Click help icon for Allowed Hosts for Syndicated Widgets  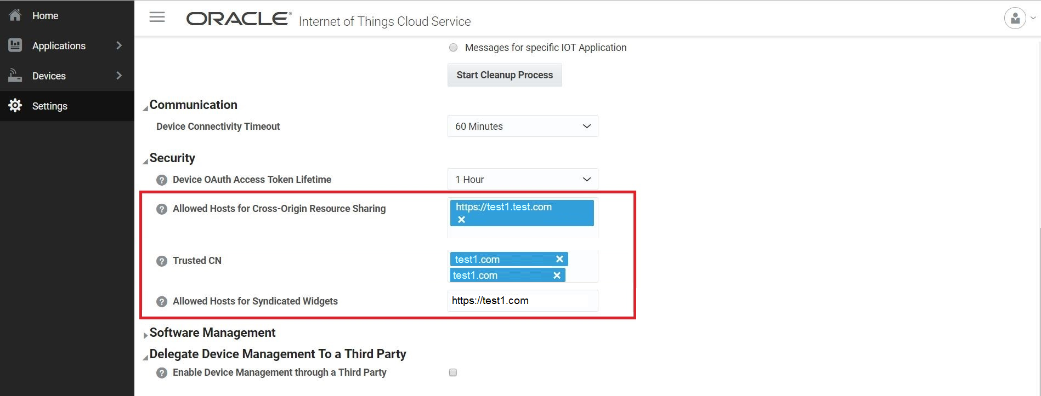click(x=162, y=302)
